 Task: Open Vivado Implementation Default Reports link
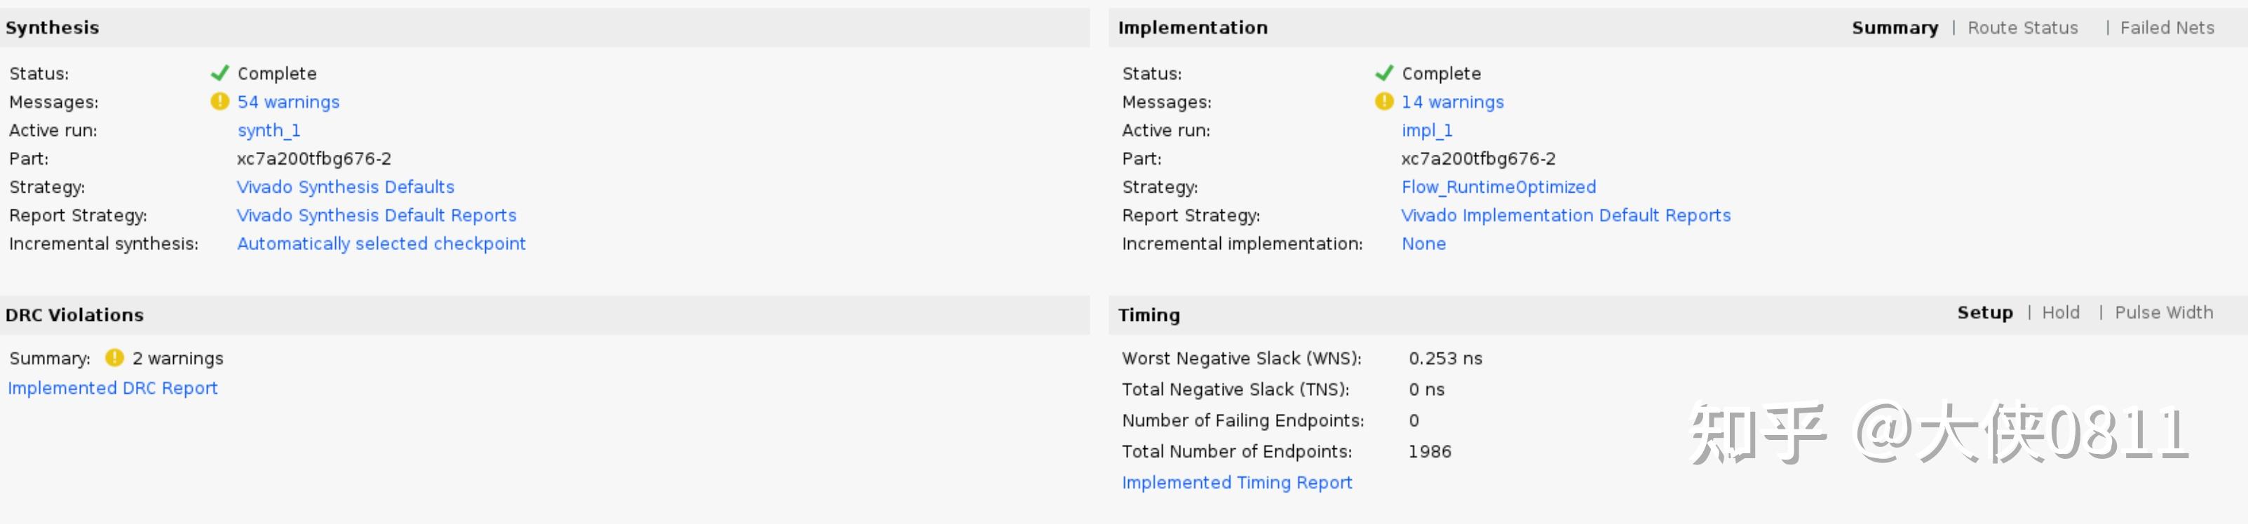tap(1566, 215)
